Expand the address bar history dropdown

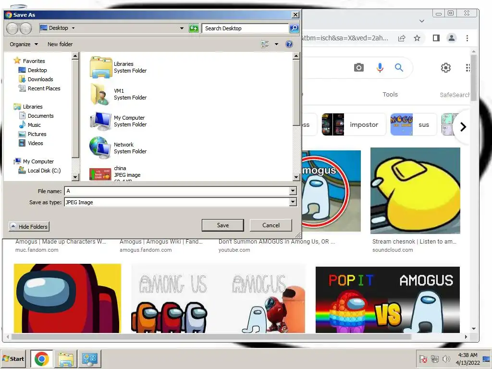182,28
